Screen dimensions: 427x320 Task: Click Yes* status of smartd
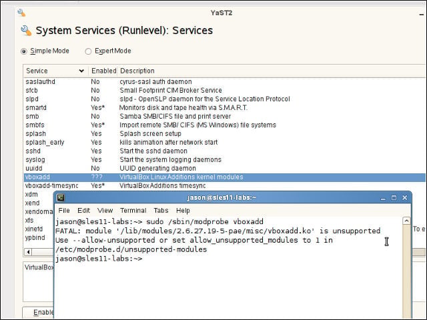[98, 108]
